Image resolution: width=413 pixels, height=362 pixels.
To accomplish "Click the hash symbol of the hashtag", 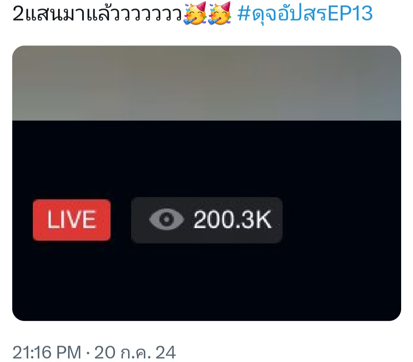I will pyautogui.click(x=243, y=14).
